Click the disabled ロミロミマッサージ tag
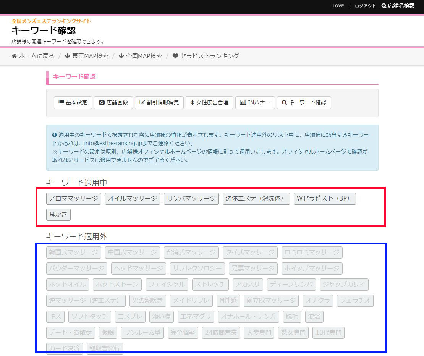 pyautogui.click(x=312, y=252)
